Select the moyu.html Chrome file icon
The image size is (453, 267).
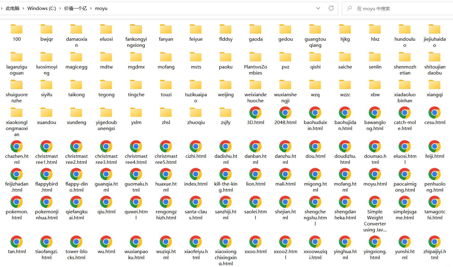375,174
